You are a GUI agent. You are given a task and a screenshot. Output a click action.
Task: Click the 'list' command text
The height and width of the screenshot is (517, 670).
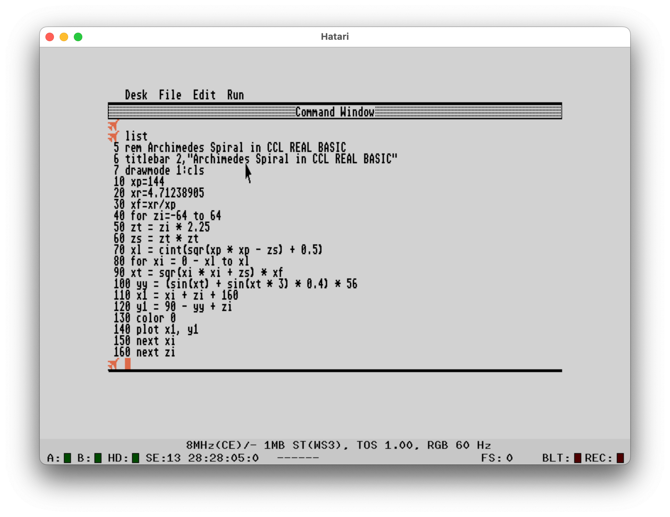pyautogui.click(x=136, y=136)
